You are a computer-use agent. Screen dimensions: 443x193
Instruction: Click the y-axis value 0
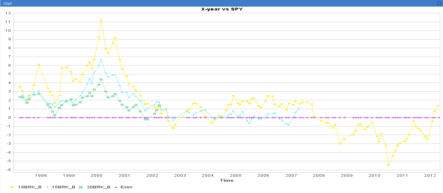[10, 118]
